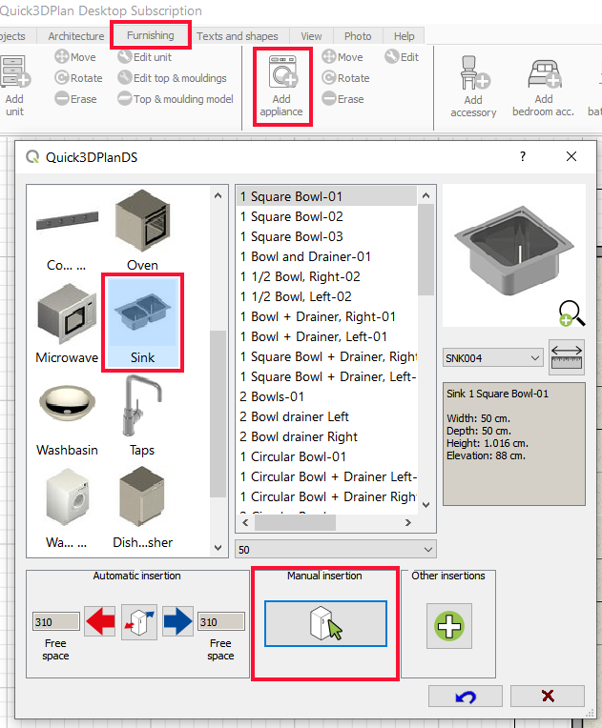Insert to the left with red arrow
Screen dimensions: 602x728
point(100,622)
